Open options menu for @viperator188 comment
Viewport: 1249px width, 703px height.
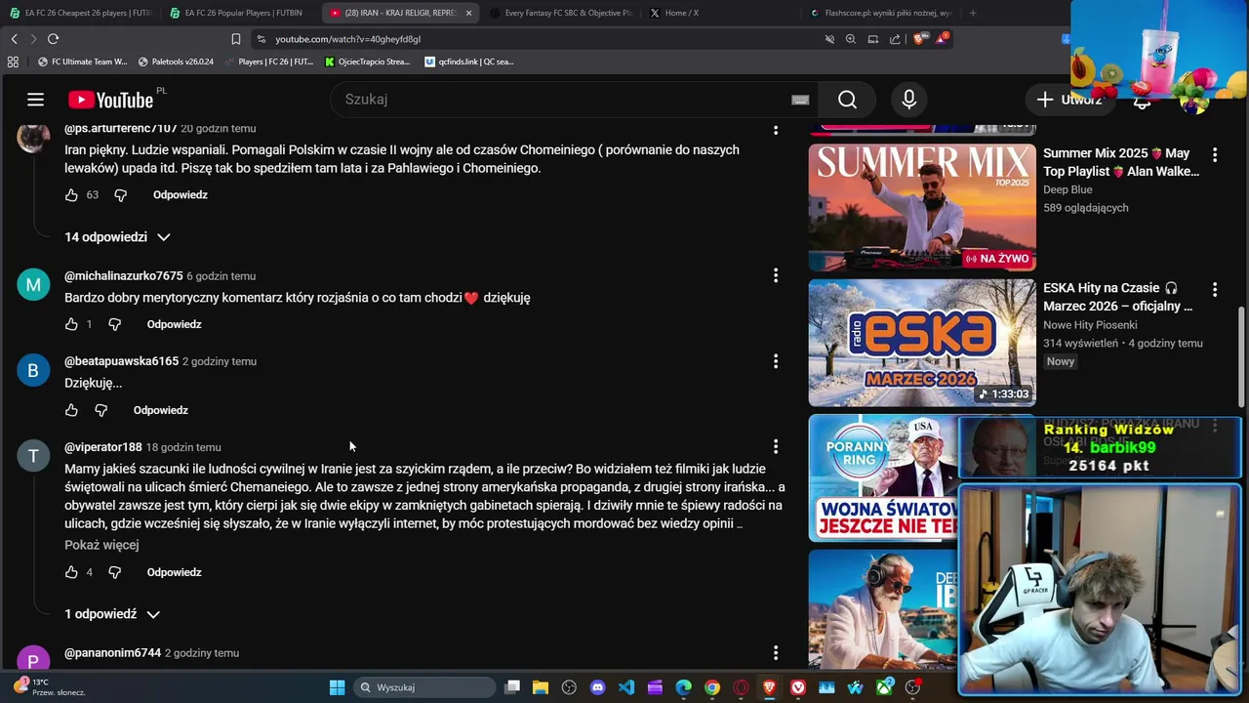point(776,446)
